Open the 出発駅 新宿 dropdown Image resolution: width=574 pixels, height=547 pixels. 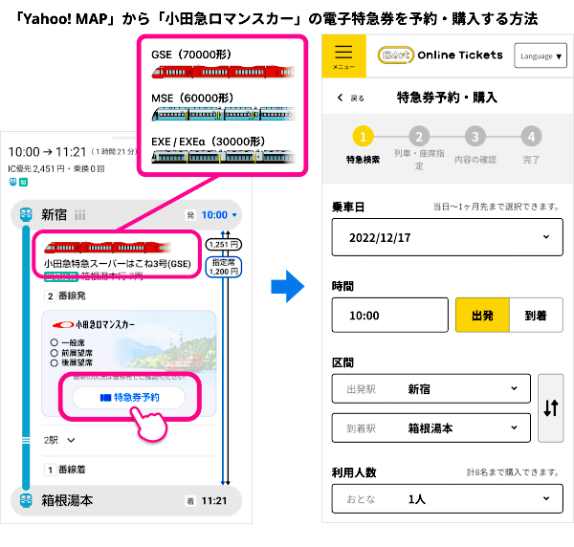tap(430, 388)
